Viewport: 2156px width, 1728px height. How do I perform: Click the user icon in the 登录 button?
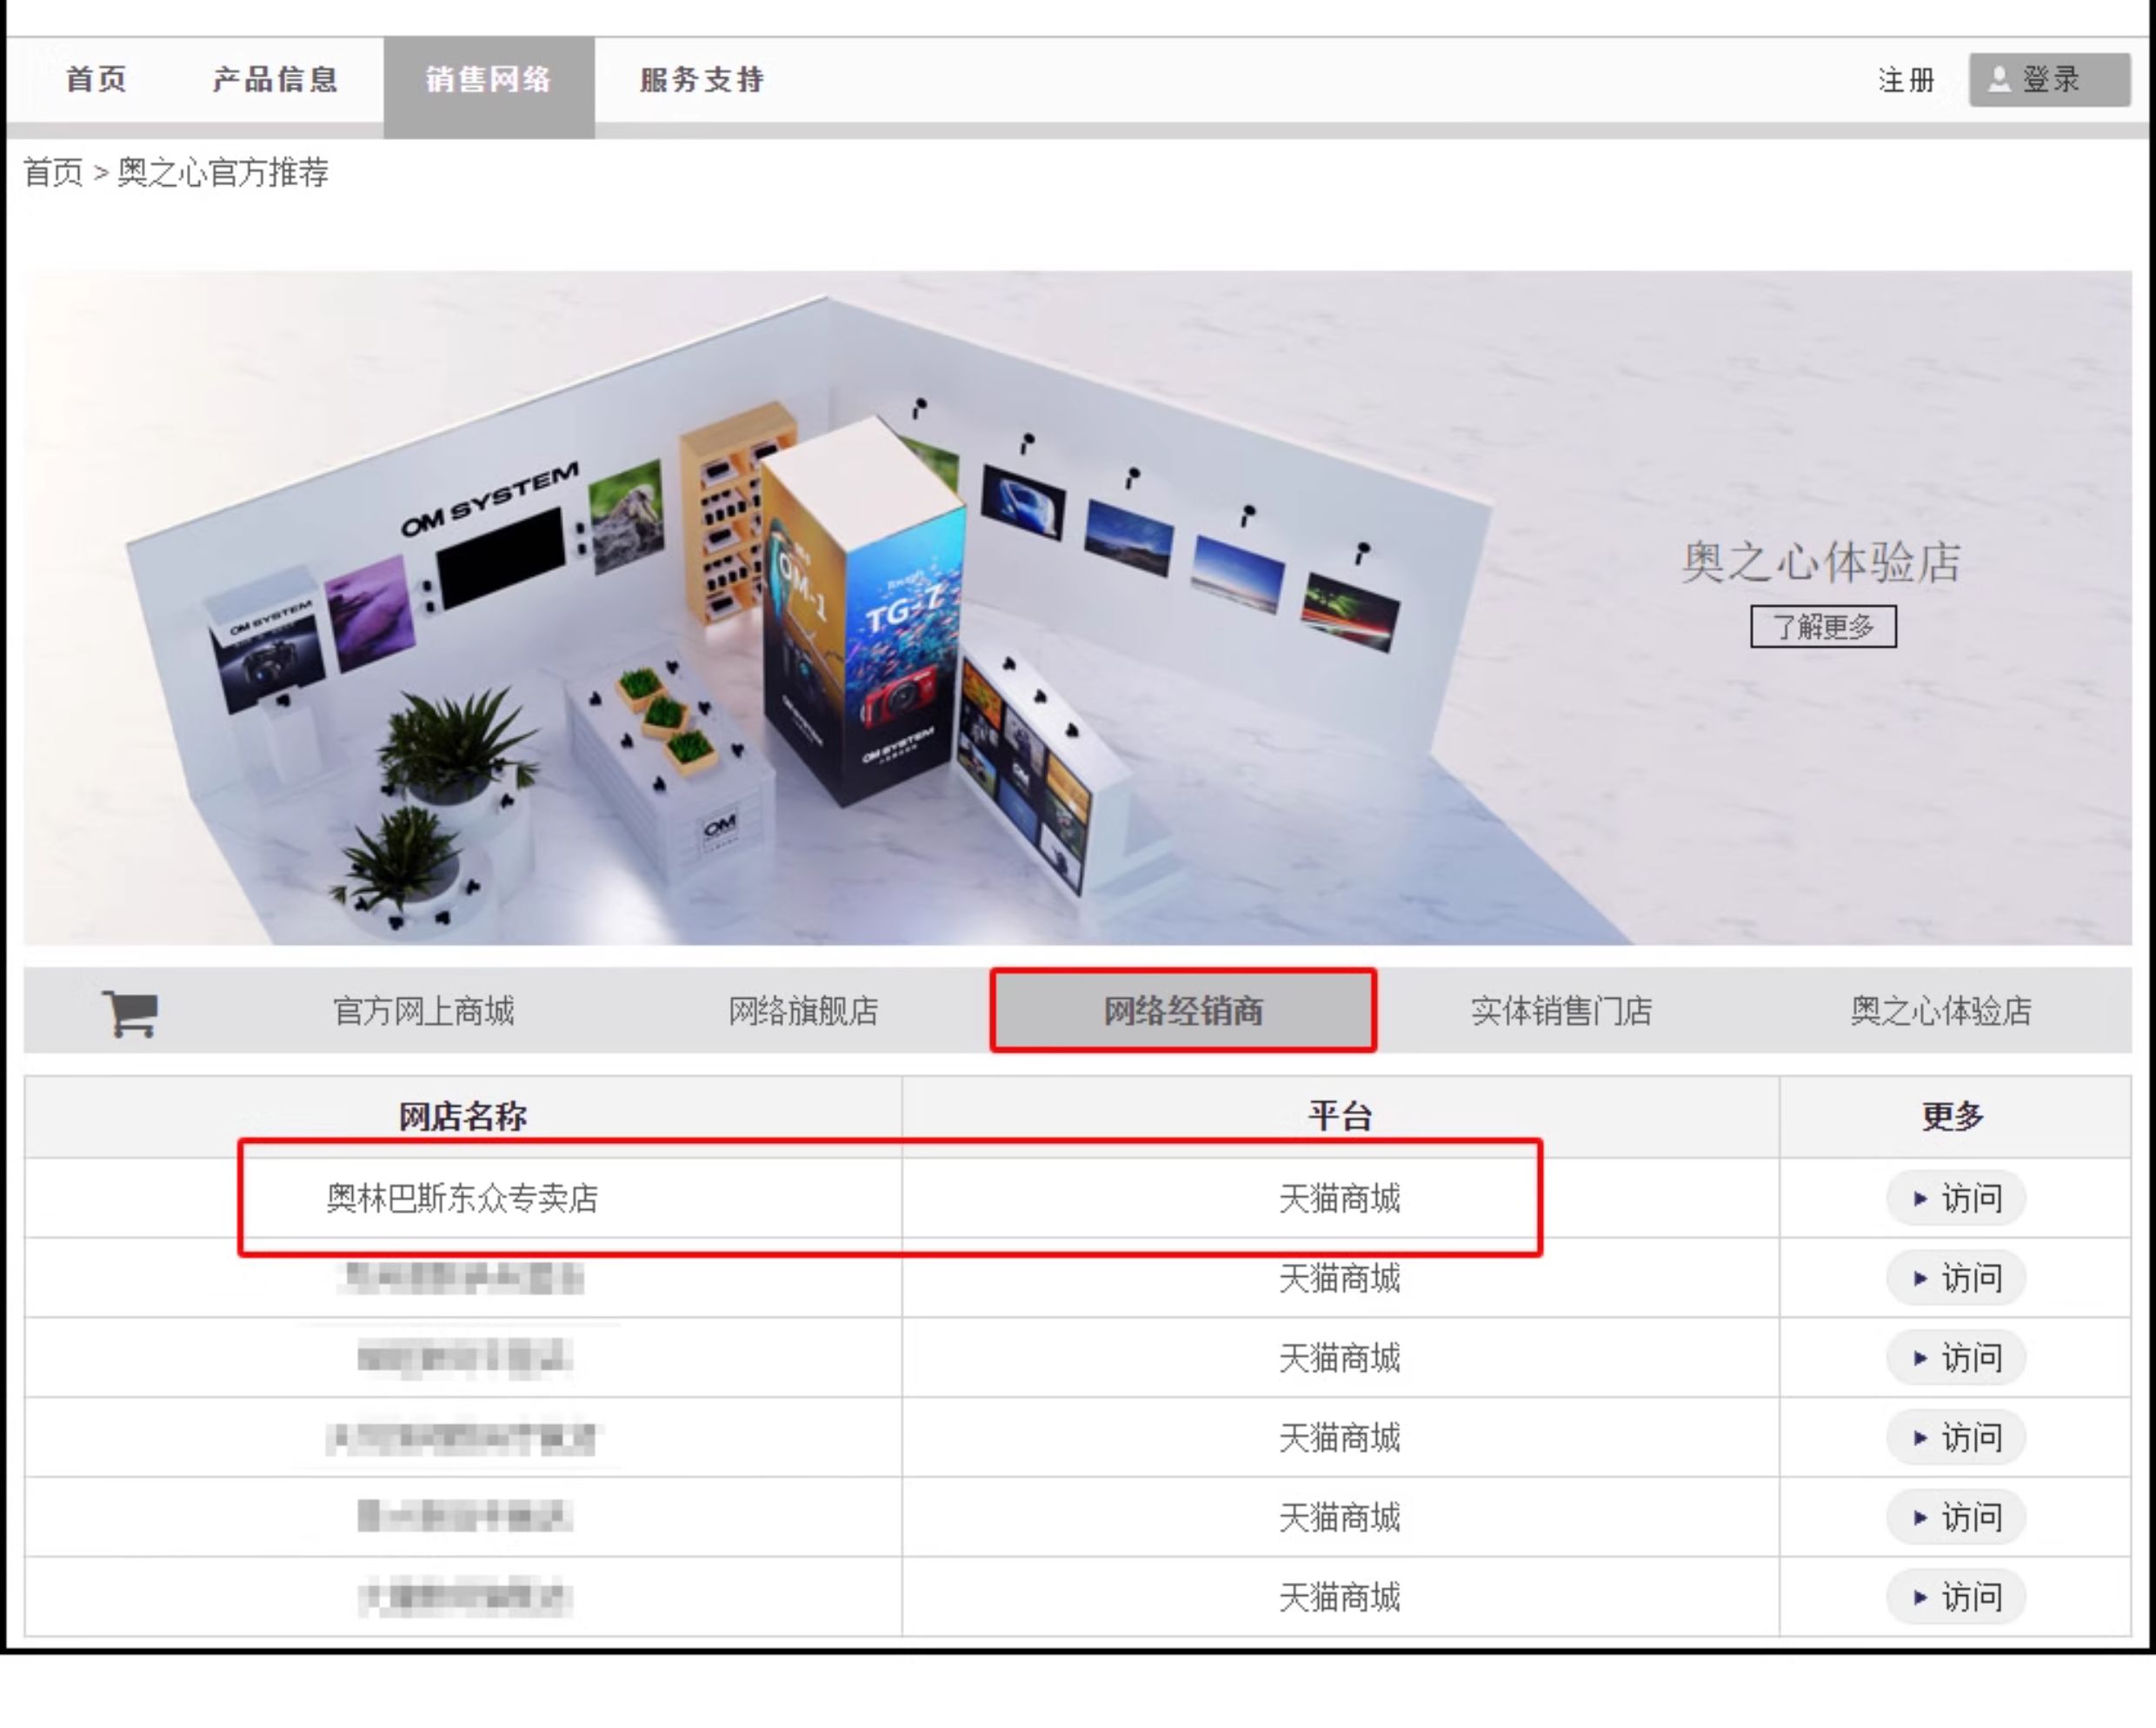coord(1999,79)
